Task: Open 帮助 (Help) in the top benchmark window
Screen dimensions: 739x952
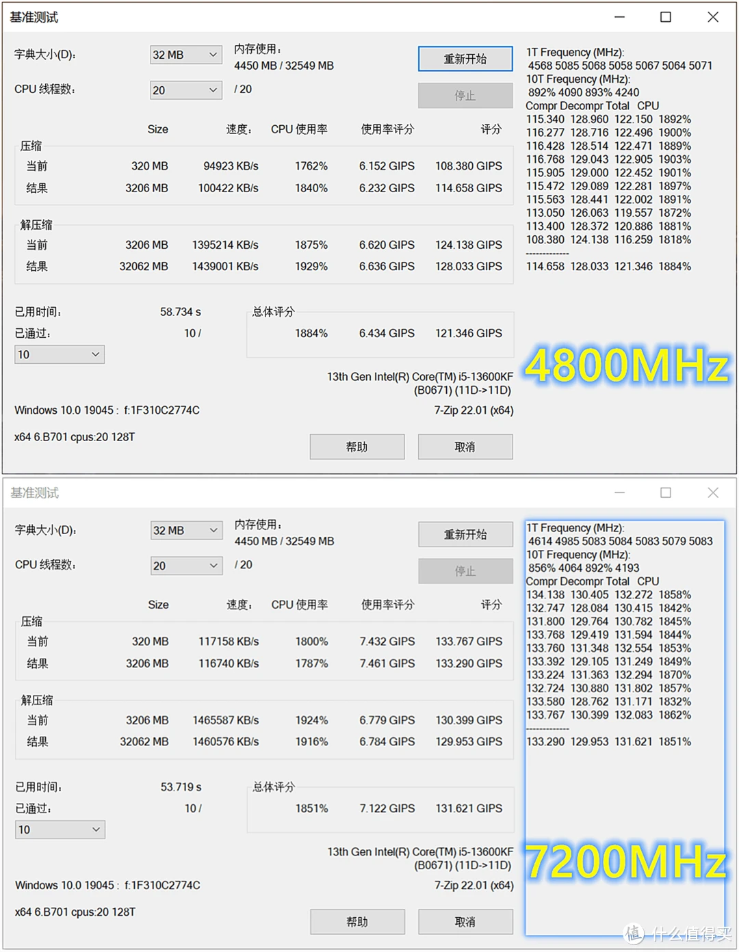Action: click(x=356, y=447)
